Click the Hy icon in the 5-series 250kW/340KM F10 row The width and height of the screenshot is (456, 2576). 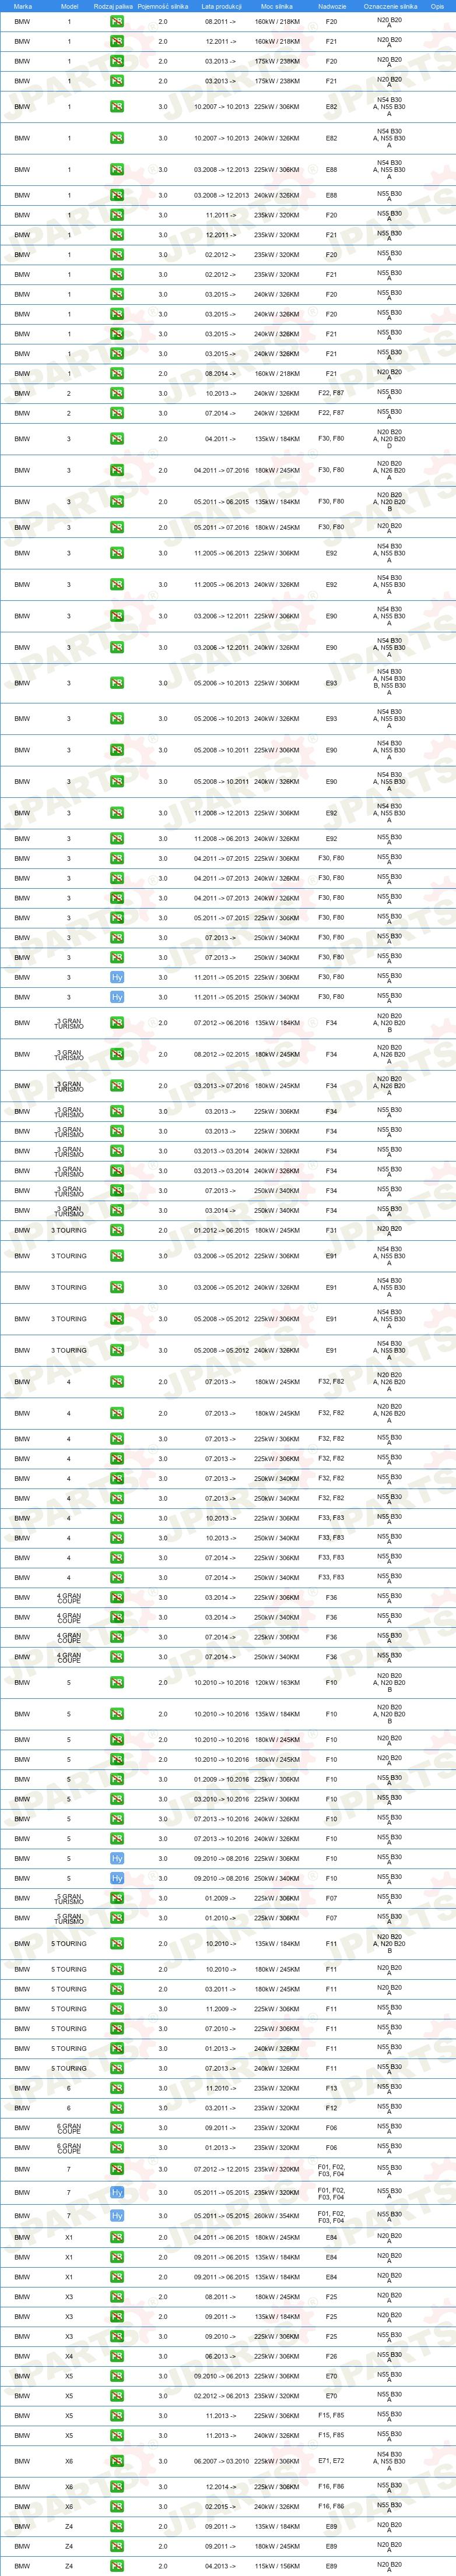[x=117, y=1878]
